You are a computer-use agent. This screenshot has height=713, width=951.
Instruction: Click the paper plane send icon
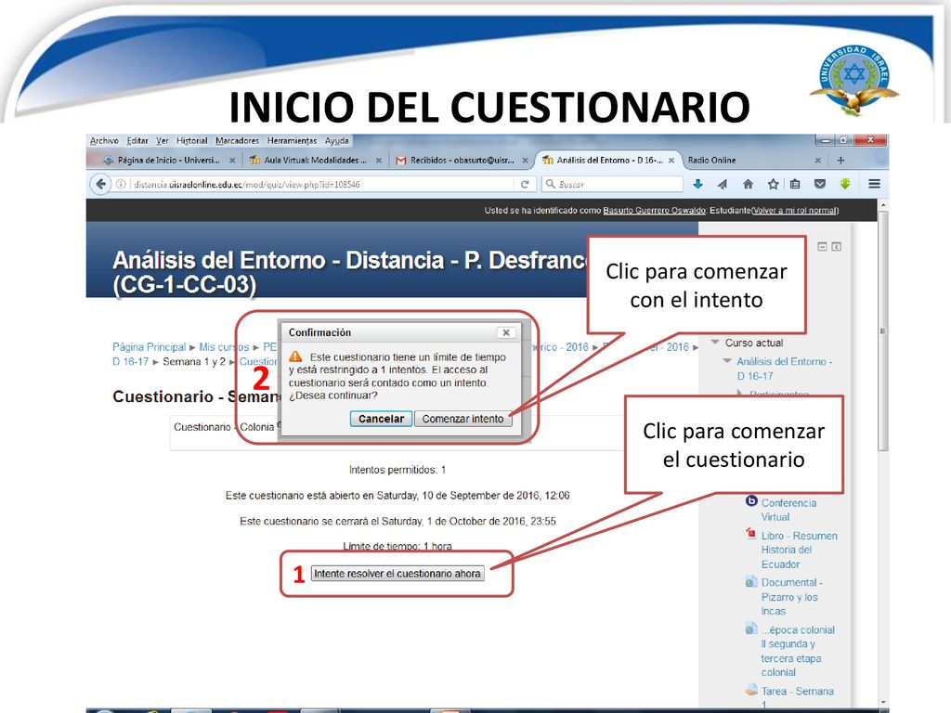[723, 184]
